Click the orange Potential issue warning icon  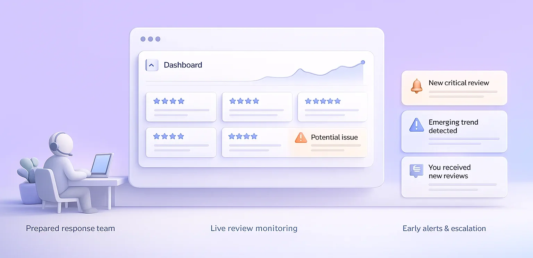tap(301, 137)
